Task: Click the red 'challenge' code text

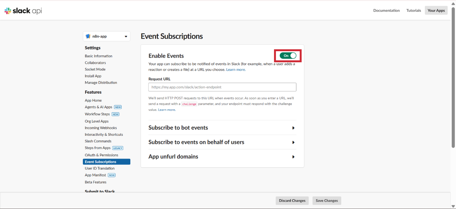Action: [x=189, y=104]
